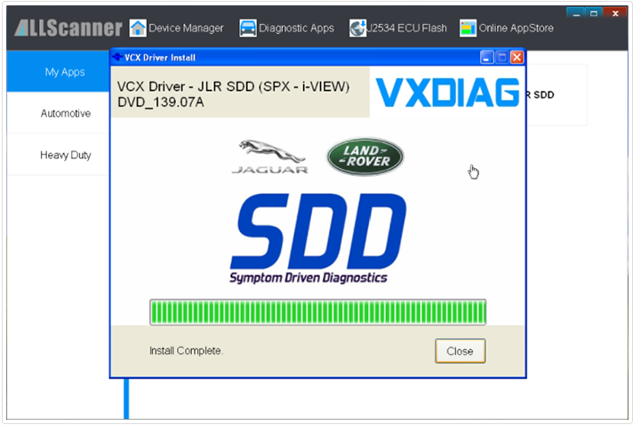Click the VCX Driver Install maximize button
The width and height of the screenshot is (633, 425).
(x=501, y=58)
